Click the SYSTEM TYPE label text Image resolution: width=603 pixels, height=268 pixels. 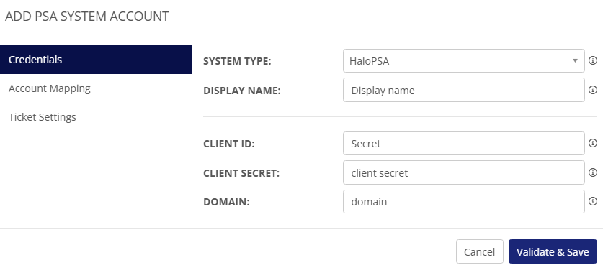point(237,61)
